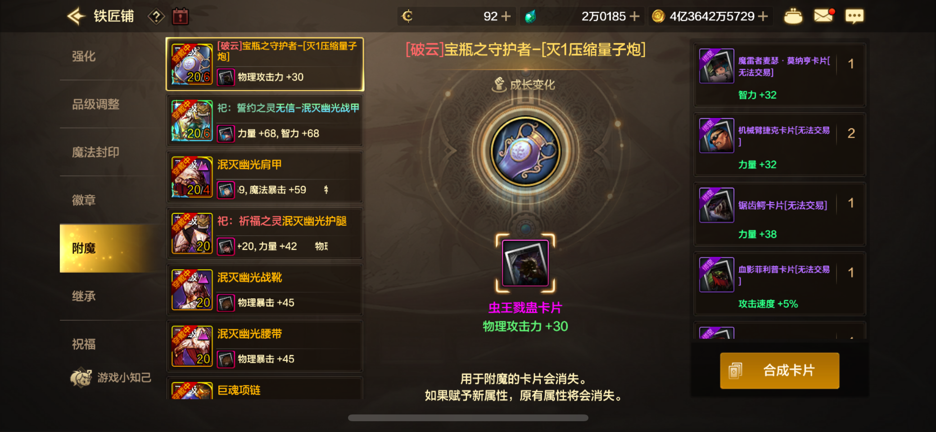Screen dimensions: 936x432
Task: Open the chat speech bubble icon
Action: pos(854,17)
